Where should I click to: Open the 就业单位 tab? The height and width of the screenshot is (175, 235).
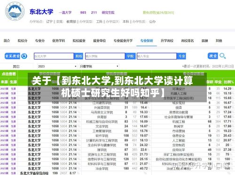point(100,41)
